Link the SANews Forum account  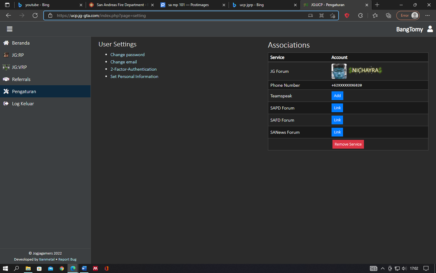337,132
